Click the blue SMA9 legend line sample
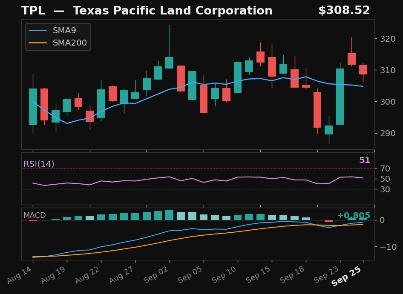This screenshot has height=294, width=403. tap(38, 31)
